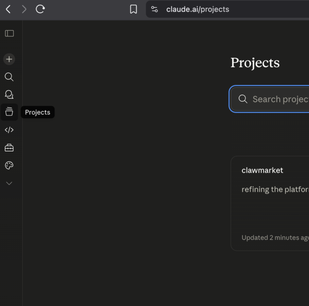Open the palette icon in sidebar

pos(9,165)
